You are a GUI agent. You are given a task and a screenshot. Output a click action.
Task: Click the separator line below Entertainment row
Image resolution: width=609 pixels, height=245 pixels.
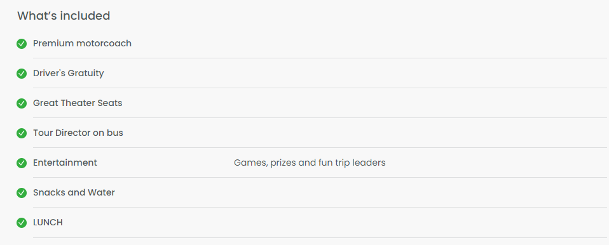click(320, 178)
